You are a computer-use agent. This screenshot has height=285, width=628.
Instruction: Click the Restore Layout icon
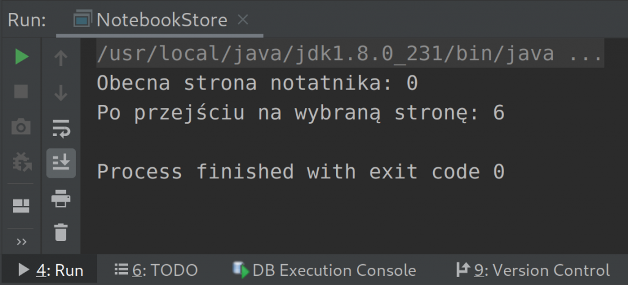(21, 205)
